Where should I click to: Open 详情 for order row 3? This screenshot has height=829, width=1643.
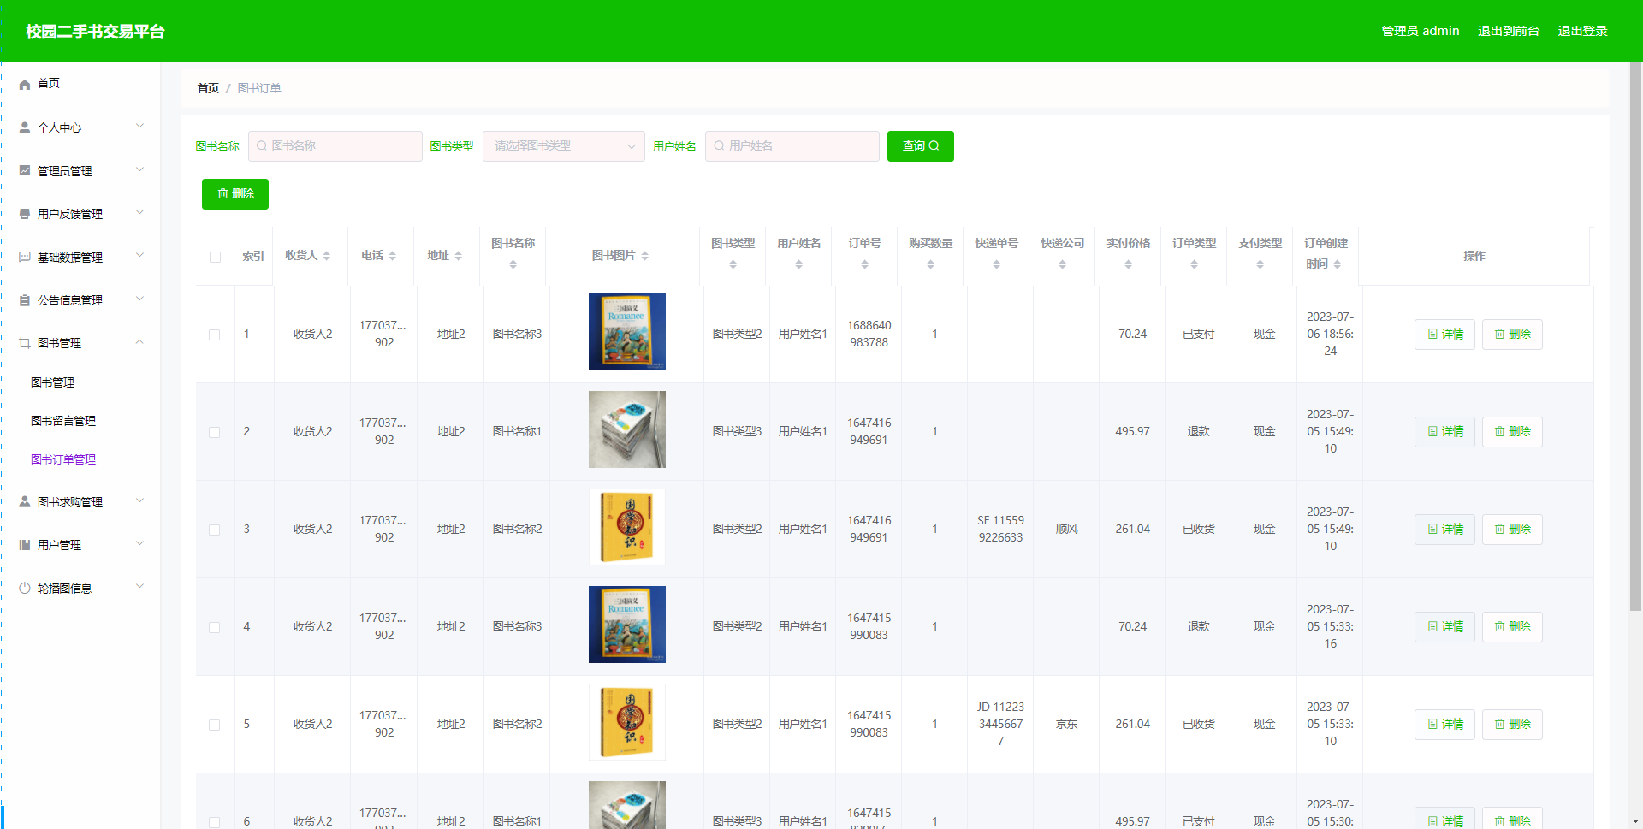pos(1444,530)
